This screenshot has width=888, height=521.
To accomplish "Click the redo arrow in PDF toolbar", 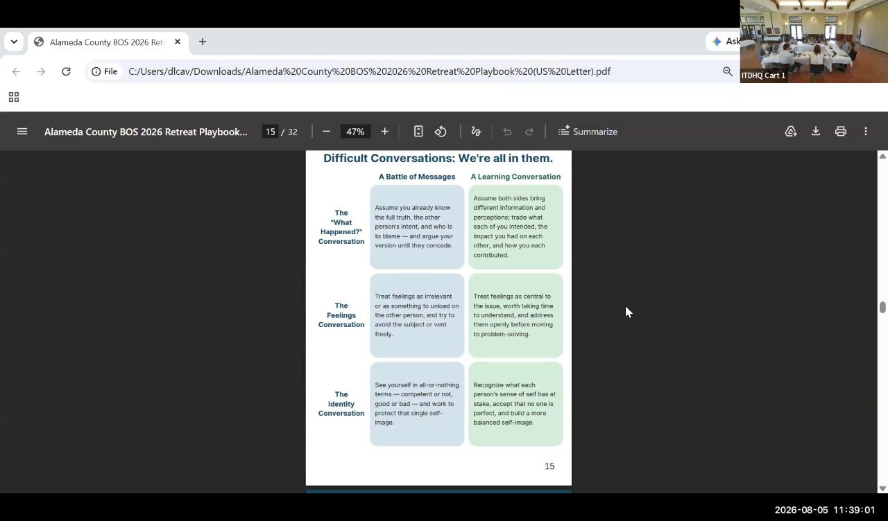I will tap(529, 132).
